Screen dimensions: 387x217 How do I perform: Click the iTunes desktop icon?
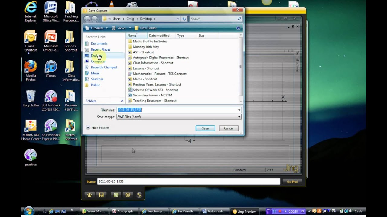pos(51,69)
